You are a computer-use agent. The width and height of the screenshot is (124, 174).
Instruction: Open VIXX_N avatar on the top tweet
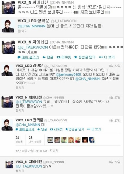(x=9, y=8)
